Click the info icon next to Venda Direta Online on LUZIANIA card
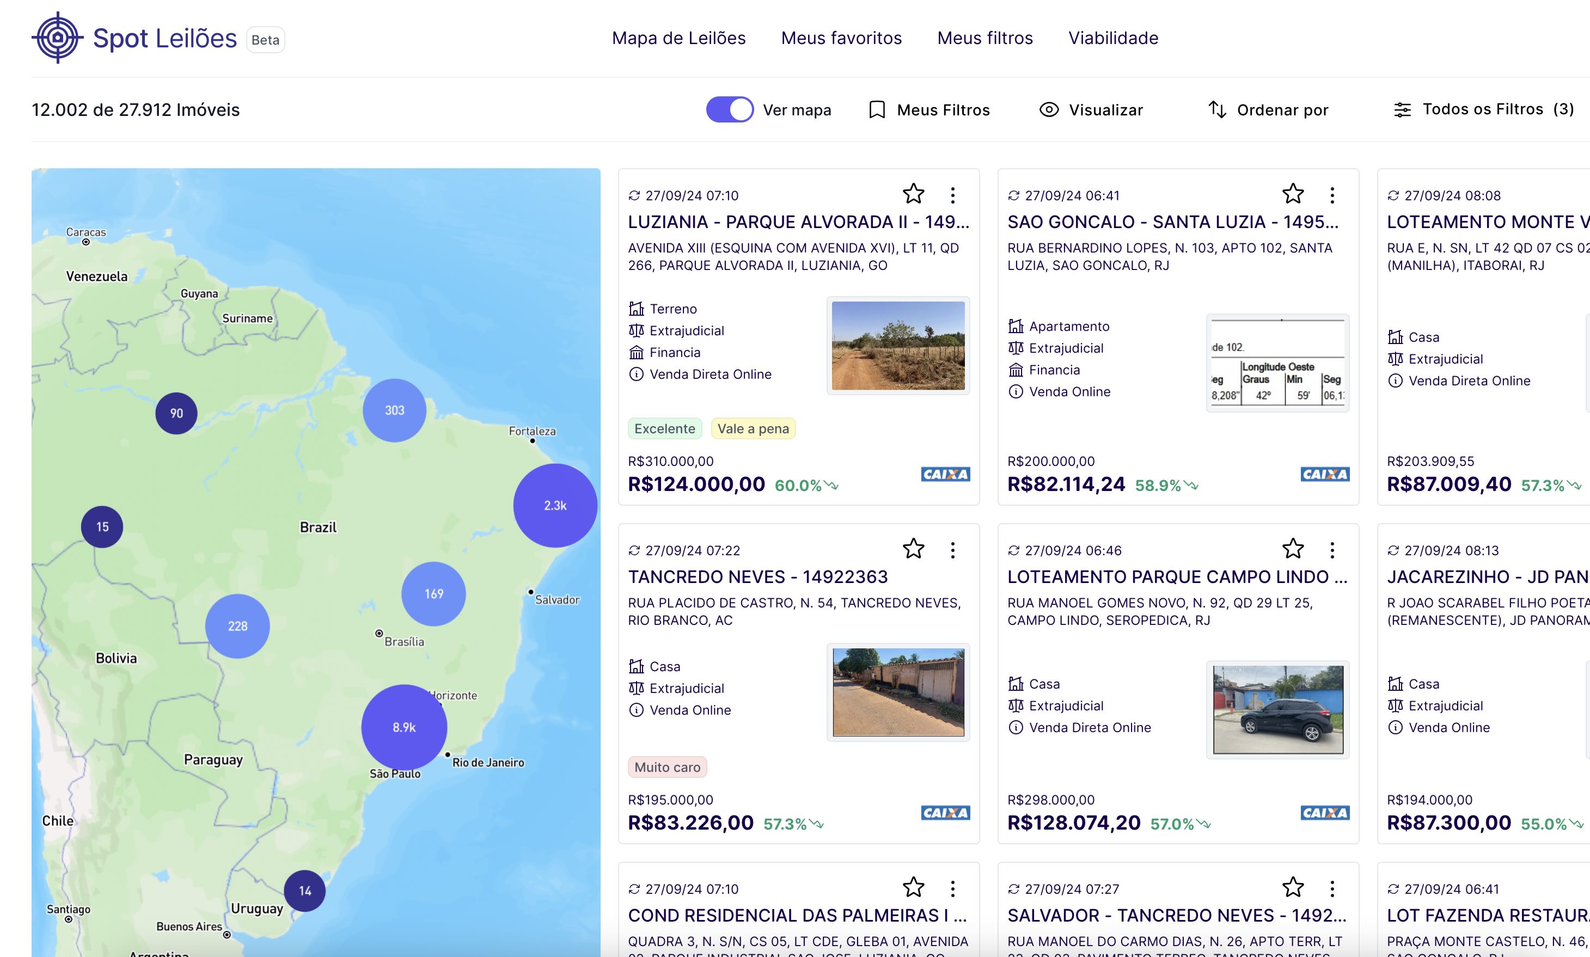This screenshot has width=1590, height=957. tap(636, 374)
